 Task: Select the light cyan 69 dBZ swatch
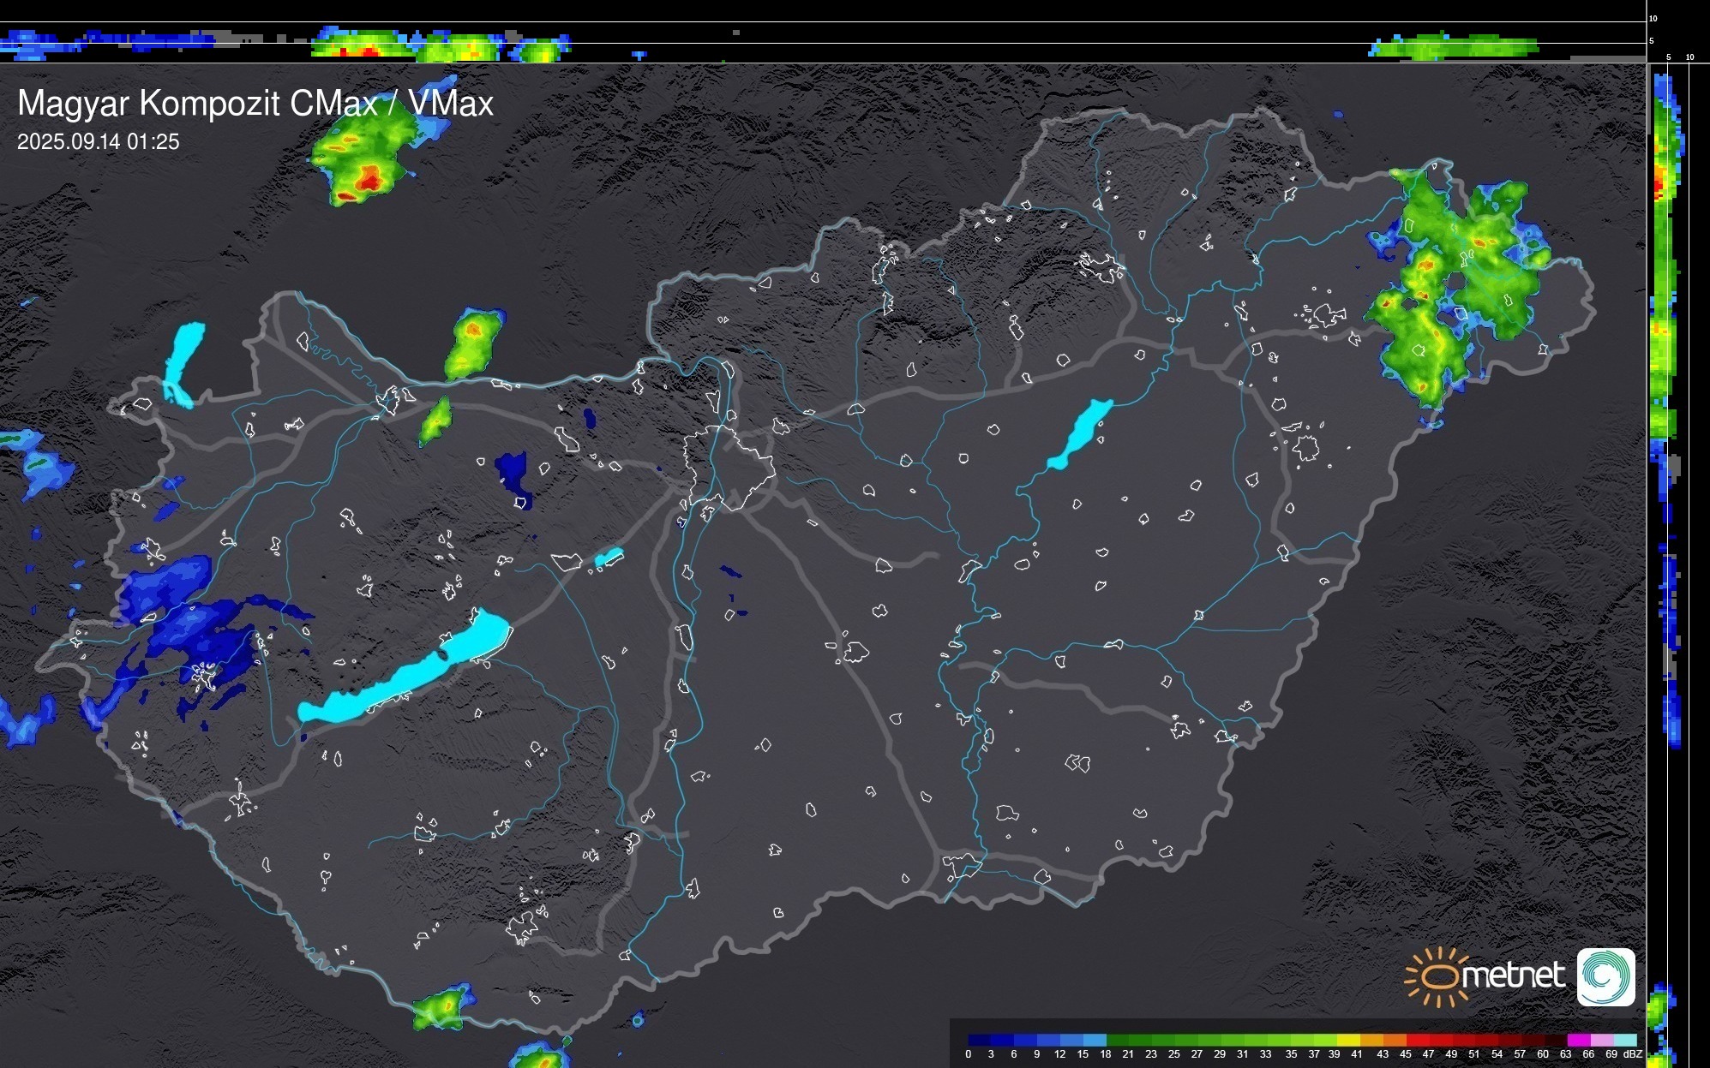click(1625, 1040)
